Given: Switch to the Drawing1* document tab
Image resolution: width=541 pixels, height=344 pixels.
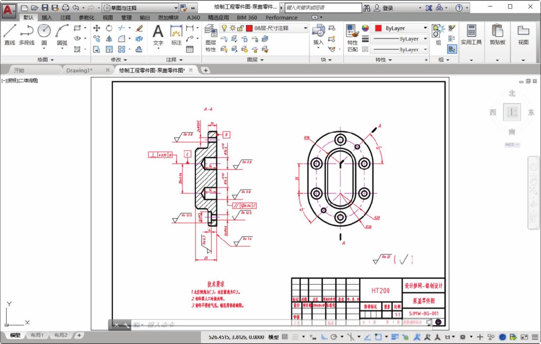Looking at the screenshot, I should click(x=79, y=70).
